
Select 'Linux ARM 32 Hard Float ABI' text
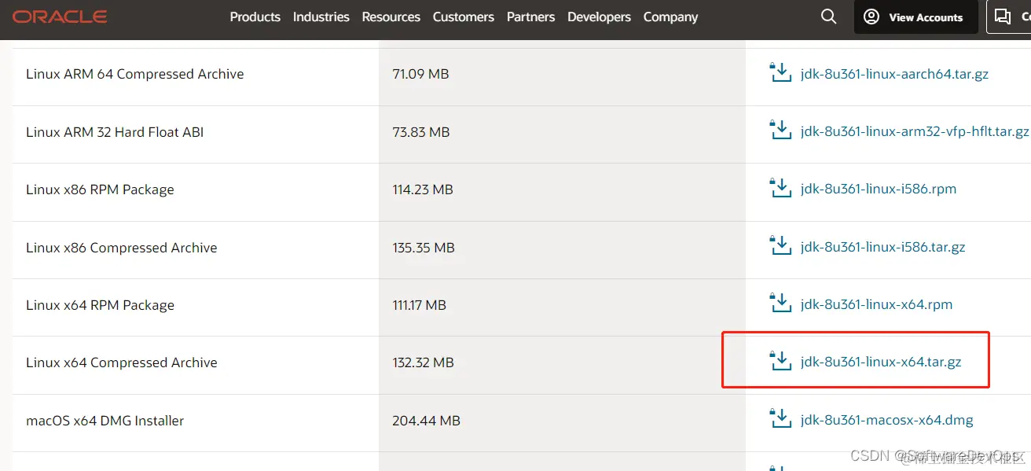(115, 132)
